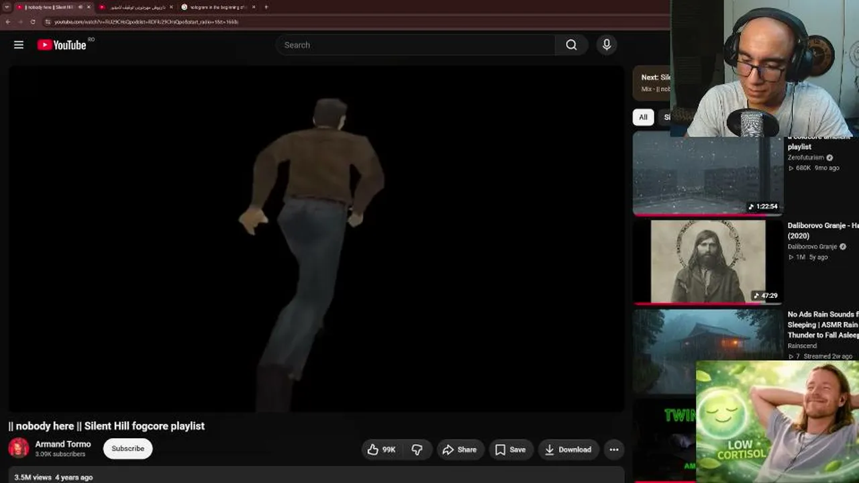Viewport: 859px width, 483px height.
Task: Go back in browser history
Action: pos(7,21)
